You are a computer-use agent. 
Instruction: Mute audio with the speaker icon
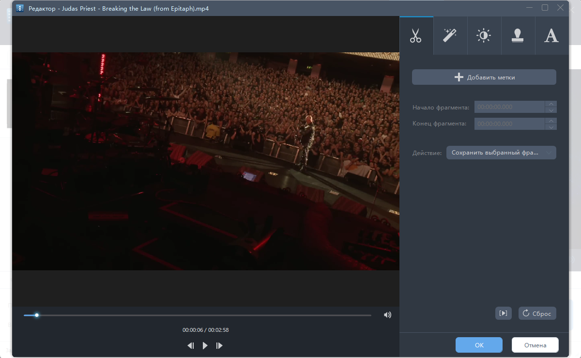pos(387,315)
